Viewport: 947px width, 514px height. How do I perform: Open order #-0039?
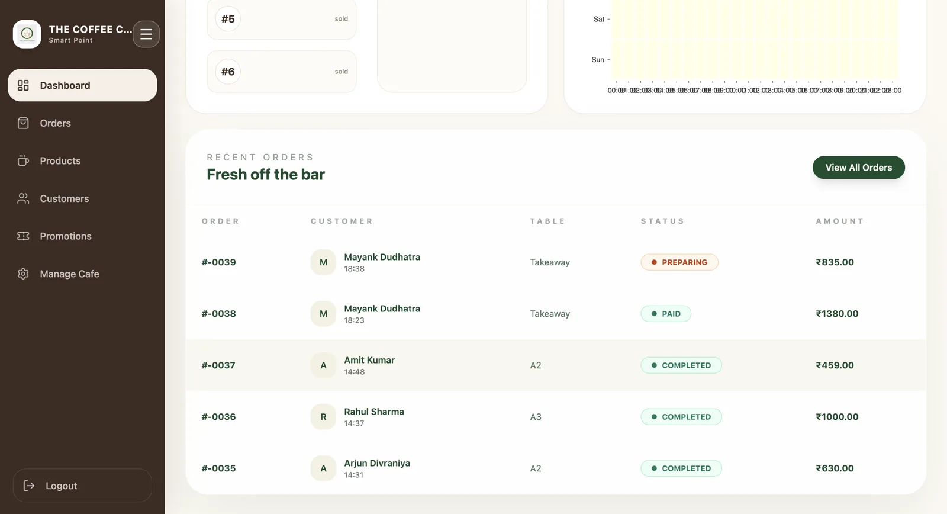(x=218, y=262)
